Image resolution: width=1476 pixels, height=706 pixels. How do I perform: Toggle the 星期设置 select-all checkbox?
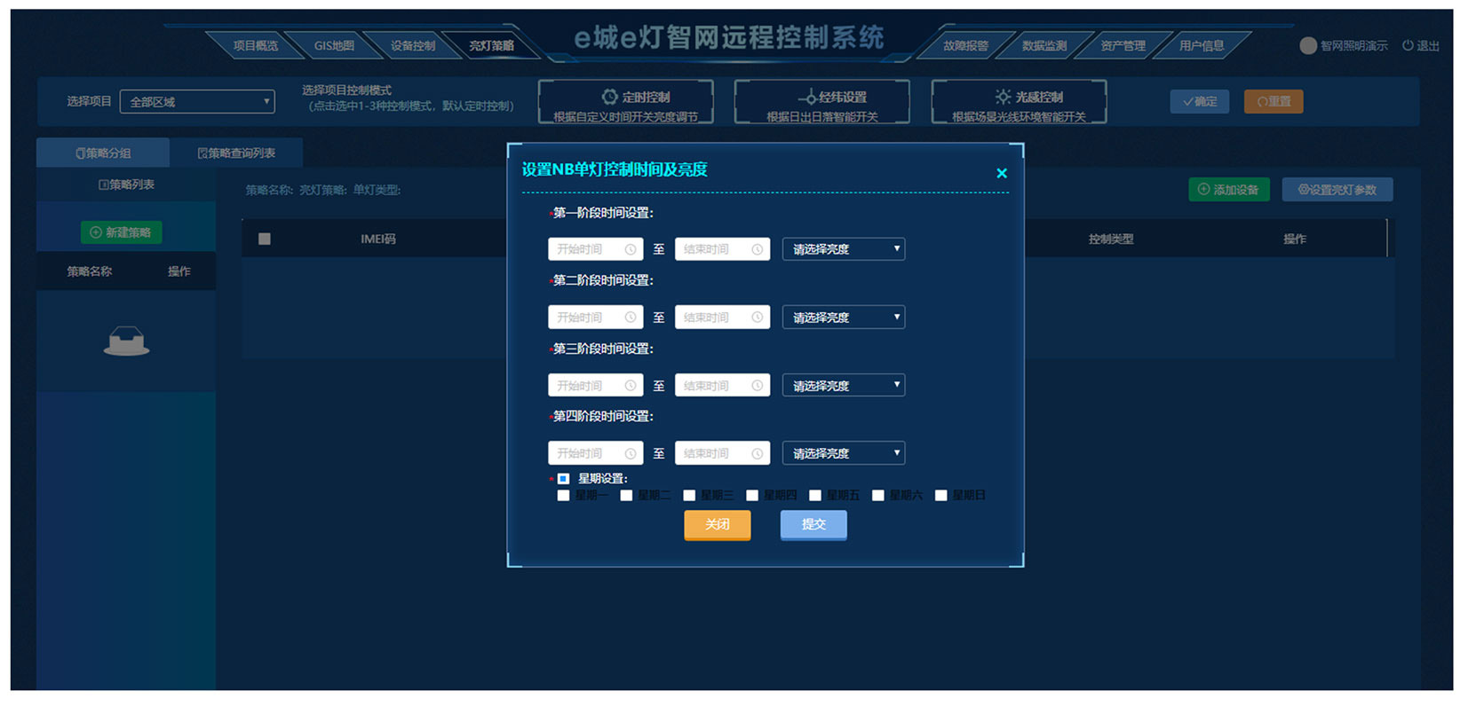[x=563, y=479]
